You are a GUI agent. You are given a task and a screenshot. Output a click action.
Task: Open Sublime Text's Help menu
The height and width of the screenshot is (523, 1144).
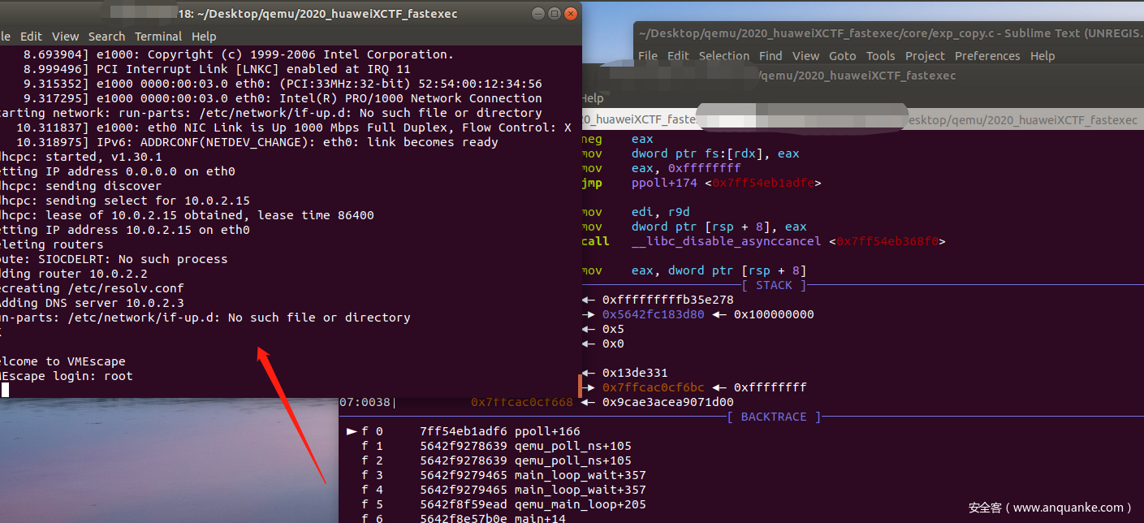[1043, 56]
